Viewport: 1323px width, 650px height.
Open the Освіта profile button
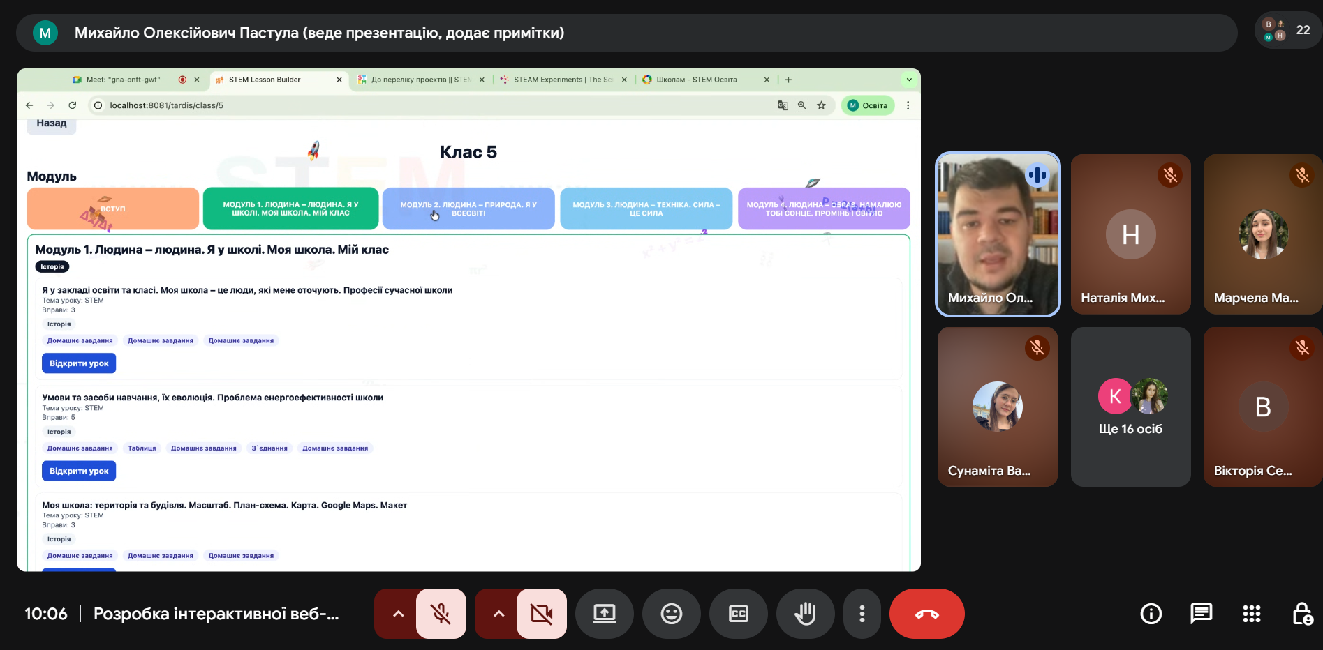868,105
